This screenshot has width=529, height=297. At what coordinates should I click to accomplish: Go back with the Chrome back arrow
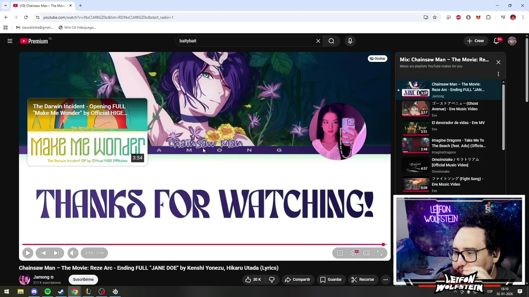pos(6,17)
